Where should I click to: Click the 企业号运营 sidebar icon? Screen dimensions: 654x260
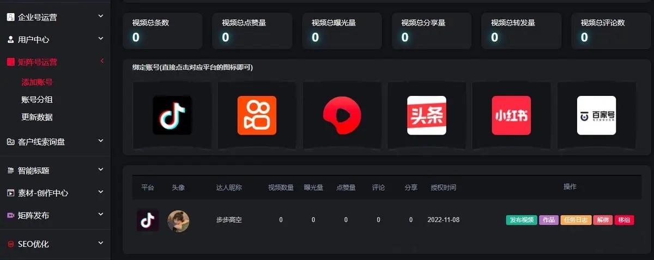pos(10,17)
